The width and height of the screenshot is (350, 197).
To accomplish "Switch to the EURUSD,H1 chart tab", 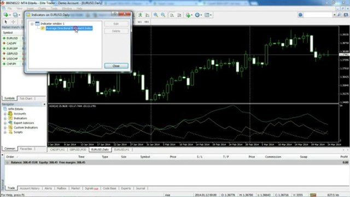I will [121, 149].
